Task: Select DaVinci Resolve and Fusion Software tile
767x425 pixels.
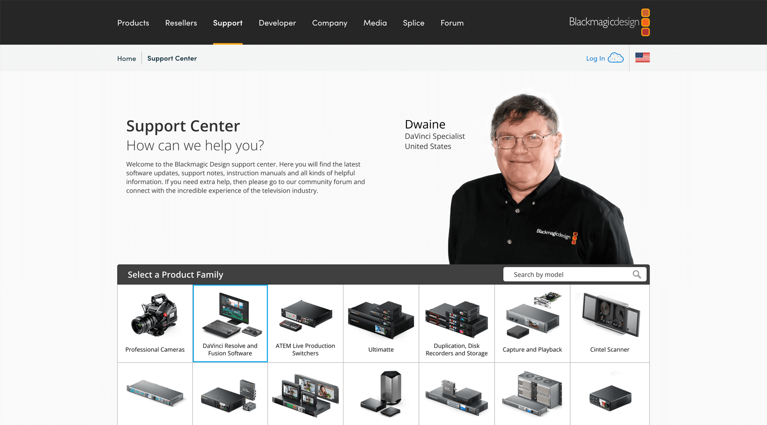Action: pos(230,323)
